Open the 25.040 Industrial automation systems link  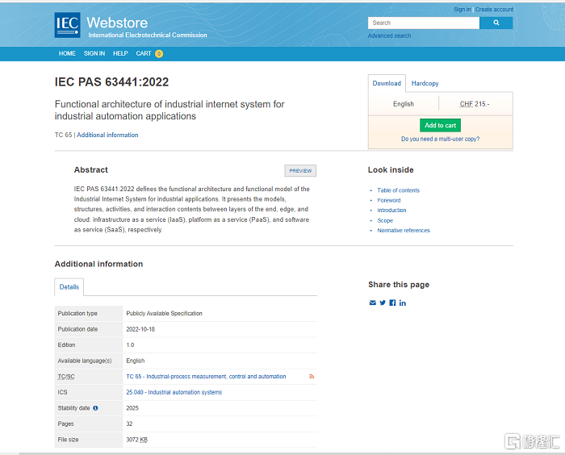174,392
